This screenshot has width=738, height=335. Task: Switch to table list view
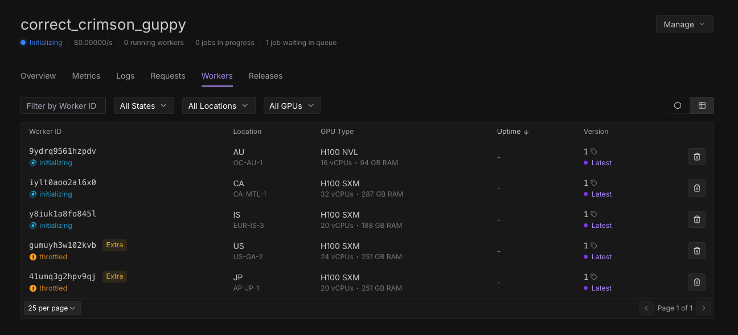click(702, 105)
